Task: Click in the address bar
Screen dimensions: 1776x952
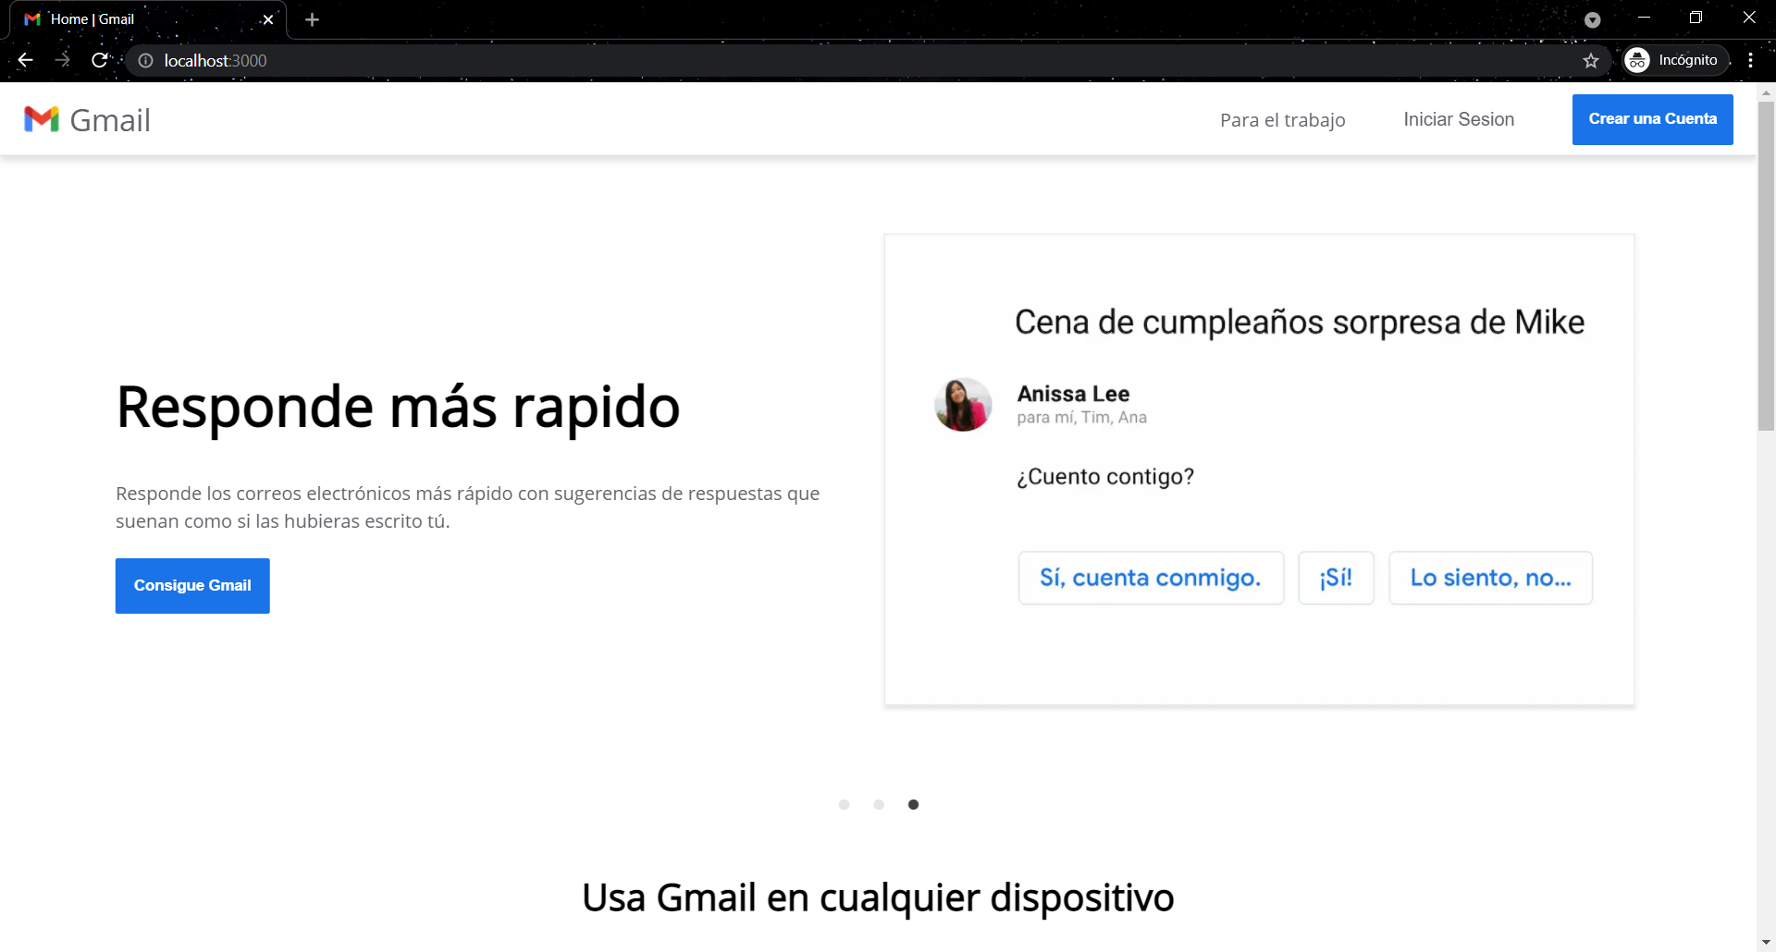Action: pos(555,60)
